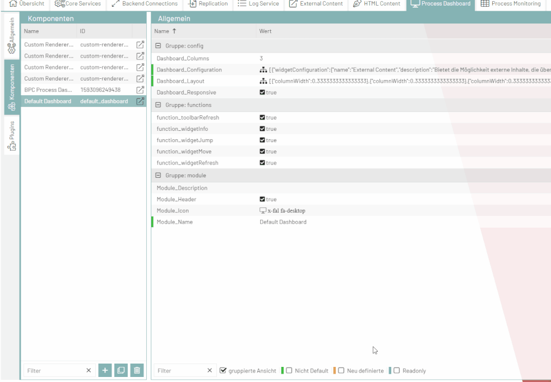This screenshot has height=382, width=551.
Task: Select the Module_Name property row
Action: pyautogui.click(x=175, y=222)
